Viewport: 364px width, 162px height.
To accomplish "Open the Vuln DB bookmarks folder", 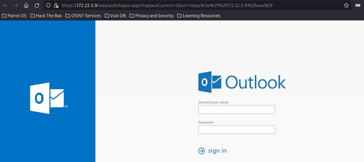I will 115,16.
